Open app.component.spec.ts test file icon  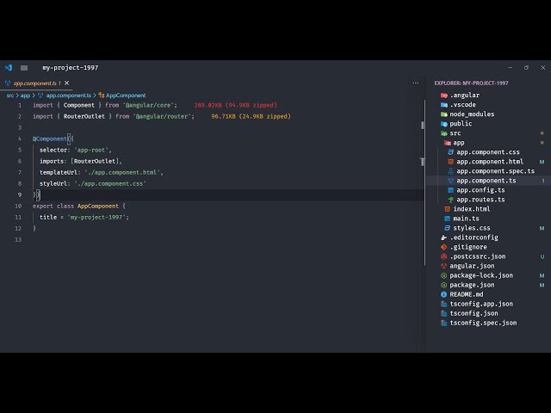click(450, 171)
